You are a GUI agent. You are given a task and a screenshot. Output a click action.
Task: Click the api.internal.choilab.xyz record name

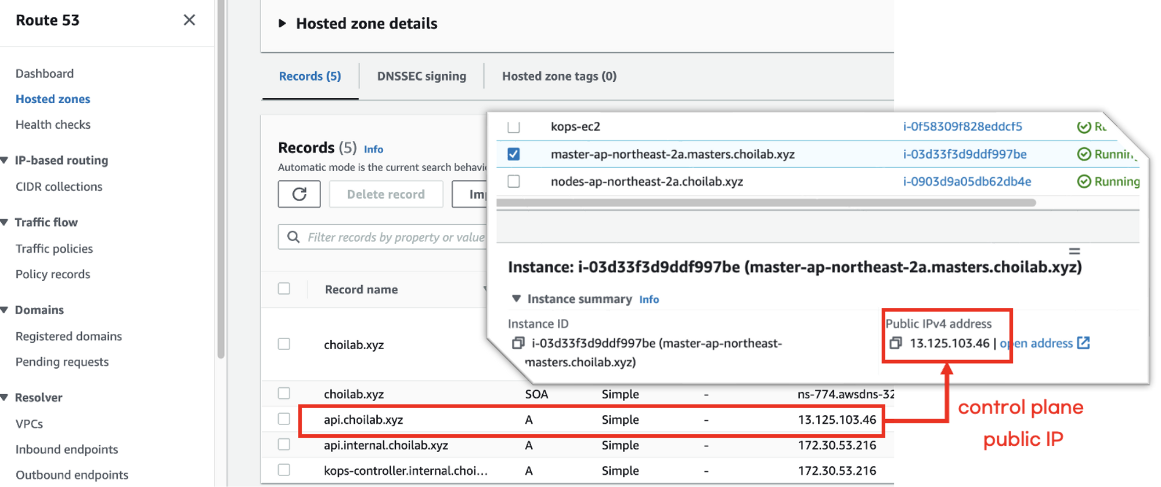point(386,445)
